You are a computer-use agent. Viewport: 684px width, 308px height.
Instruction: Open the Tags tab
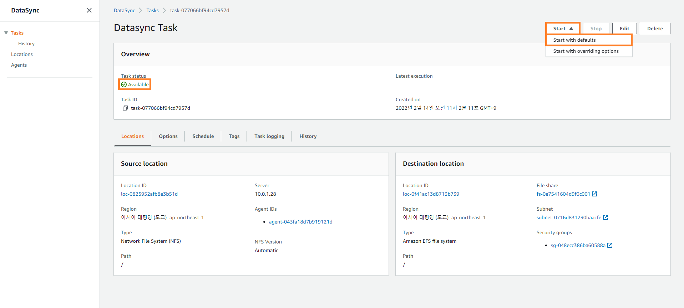(234, 136)
